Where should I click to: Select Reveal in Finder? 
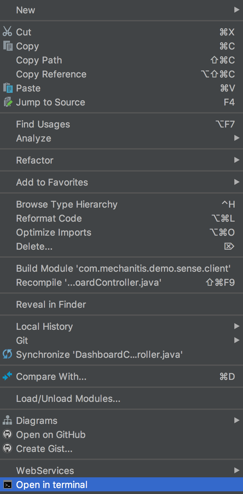(x=122, y=304)
